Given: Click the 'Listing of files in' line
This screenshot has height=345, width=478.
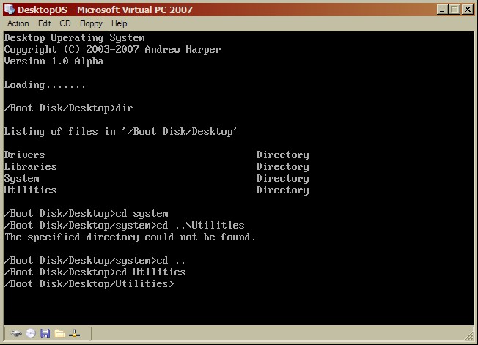Looking at the screenshot, I should coord(120,131).
